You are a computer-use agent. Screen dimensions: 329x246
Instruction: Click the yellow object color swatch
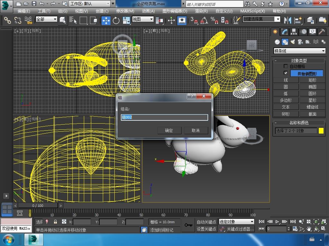(x=321, y=131)
